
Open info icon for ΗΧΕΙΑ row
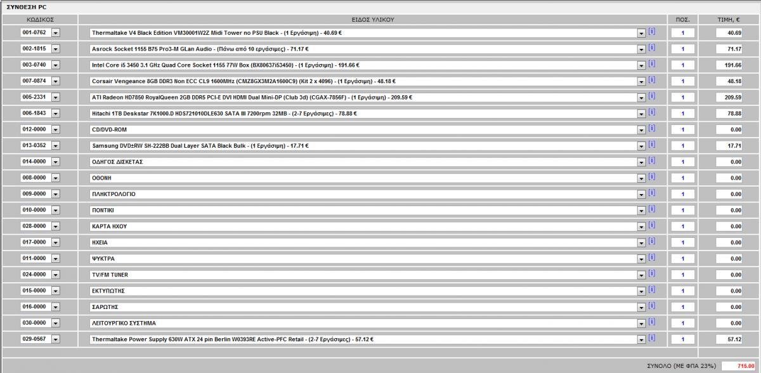[x=651, y=241]
